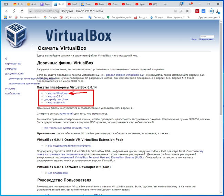
Task: Click the page vertical scrollbar thumb
Action: pyautogui.click(x=221, y=69)
